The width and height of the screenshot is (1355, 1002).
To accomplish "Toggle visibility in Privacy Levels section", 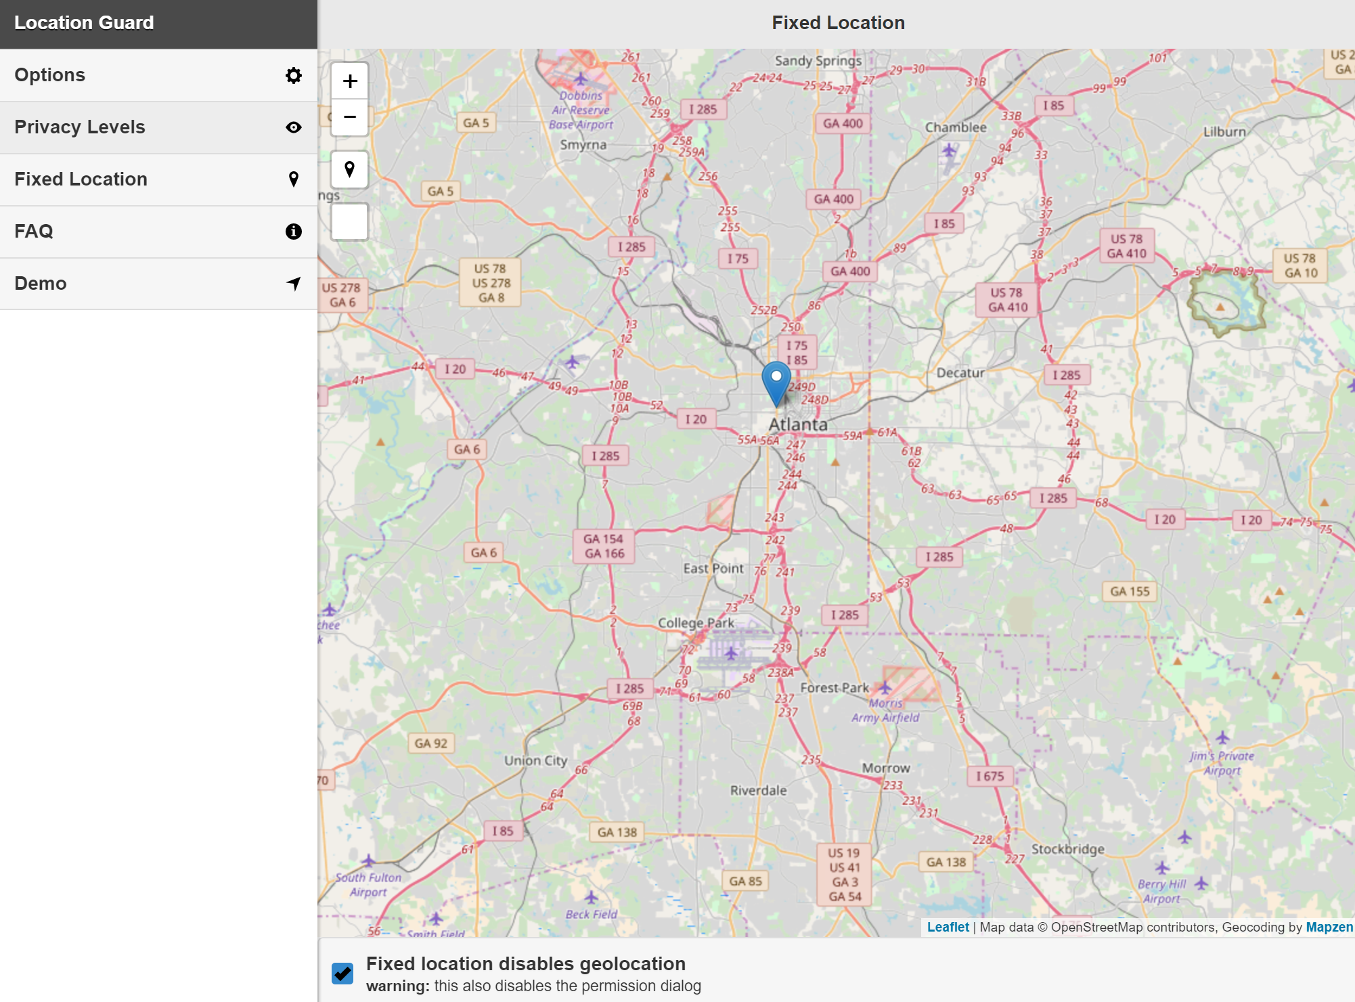I will pos(294,127).
